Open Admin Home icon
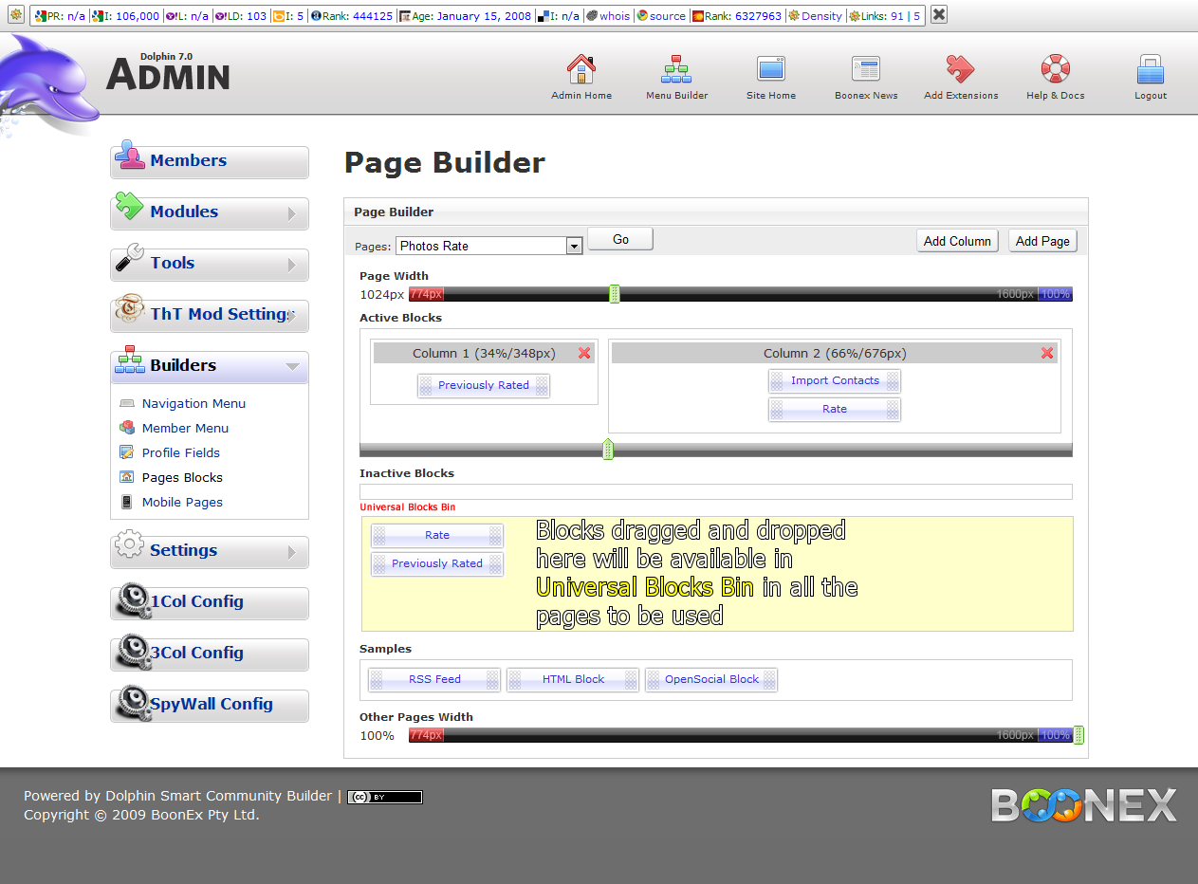 click(x=581, y=69)
